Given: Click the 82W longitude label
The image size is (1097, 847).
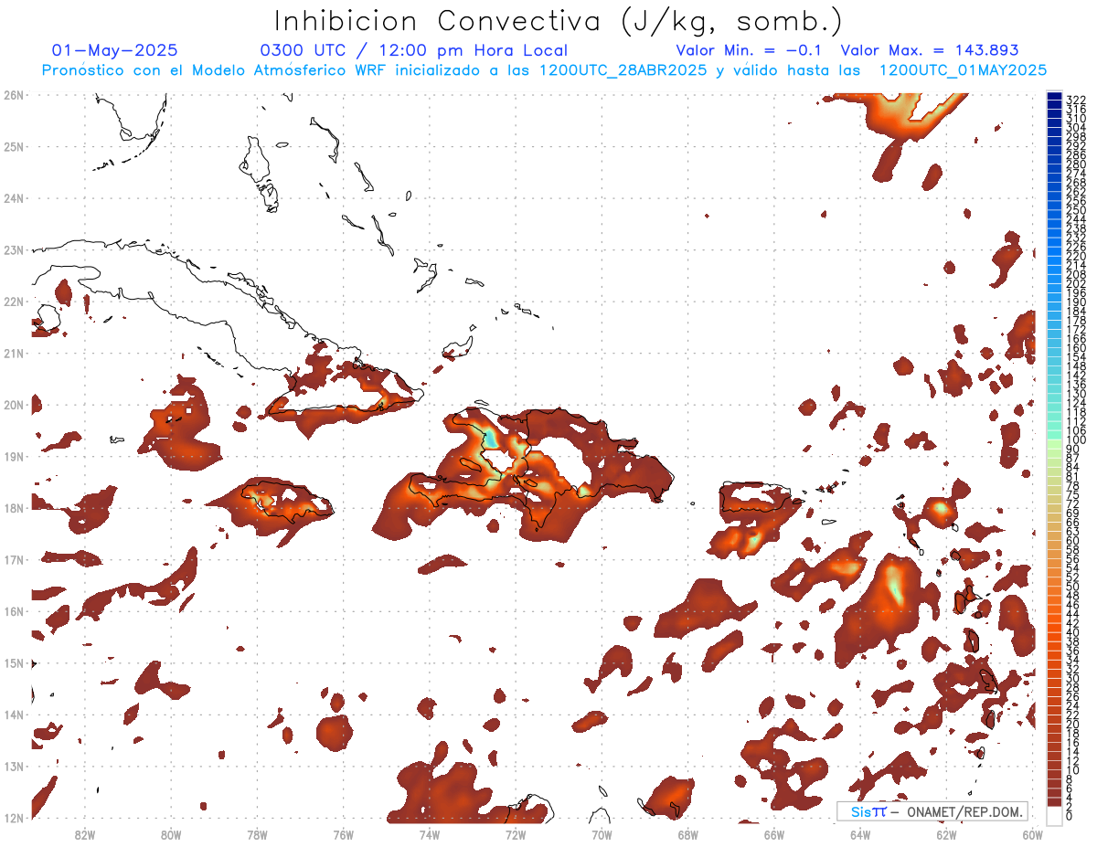Looking at the screenshot, I should click(x=84, y=834).
